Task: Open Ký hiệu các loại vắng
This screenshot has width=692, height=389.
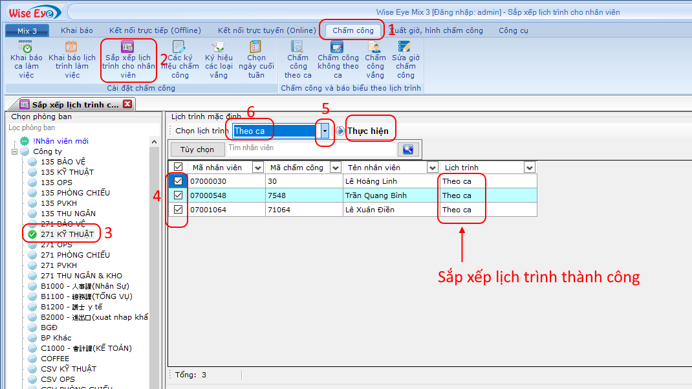Action: pyautogui.click(x=219, y=58)
